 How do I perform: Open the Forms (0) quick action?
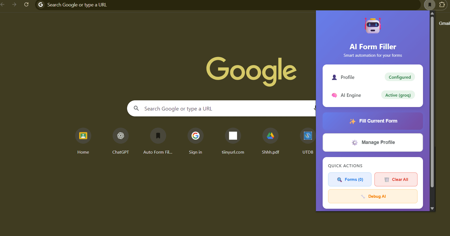pos(350,180)
